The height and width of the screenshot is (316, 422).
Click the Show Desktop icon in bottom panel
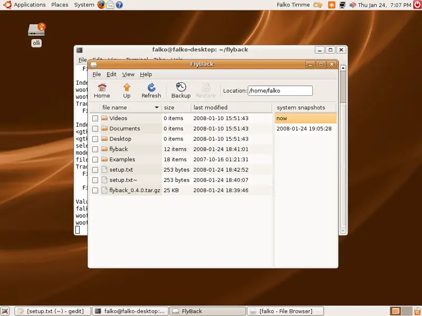click(x=5, y=311)
